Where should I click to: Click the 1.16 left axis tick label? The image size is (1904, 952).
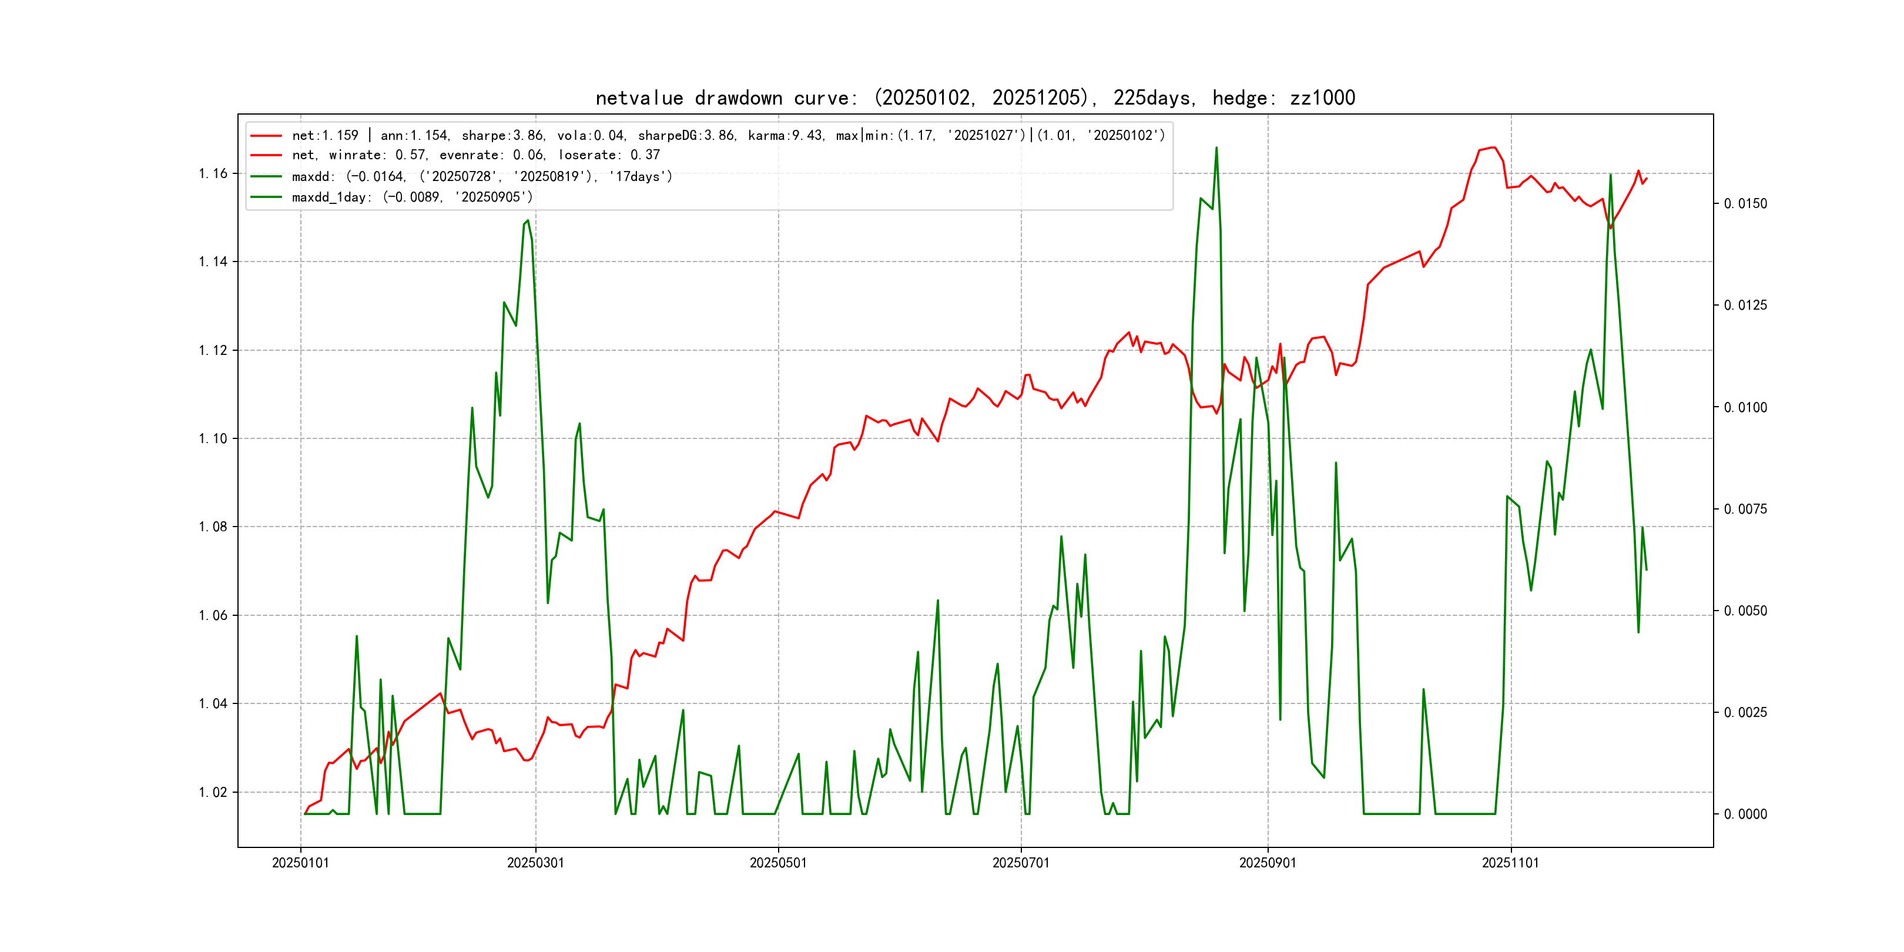tap(213, 174)
